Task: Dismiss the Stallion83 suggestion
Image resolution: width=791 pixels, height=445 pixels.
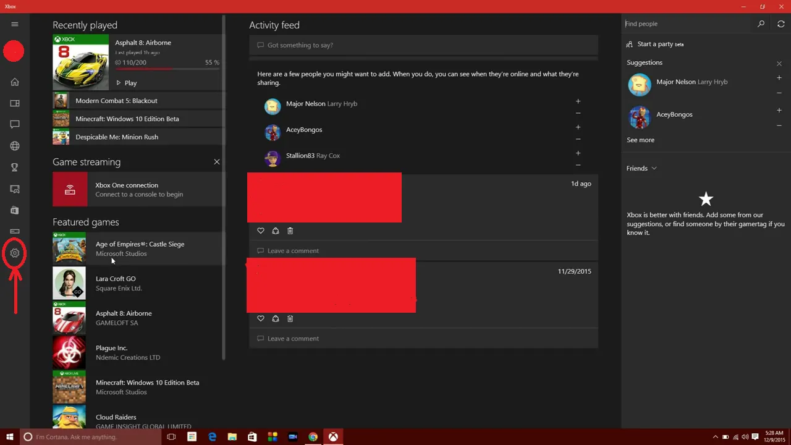Action: click(x=578, y=165)
